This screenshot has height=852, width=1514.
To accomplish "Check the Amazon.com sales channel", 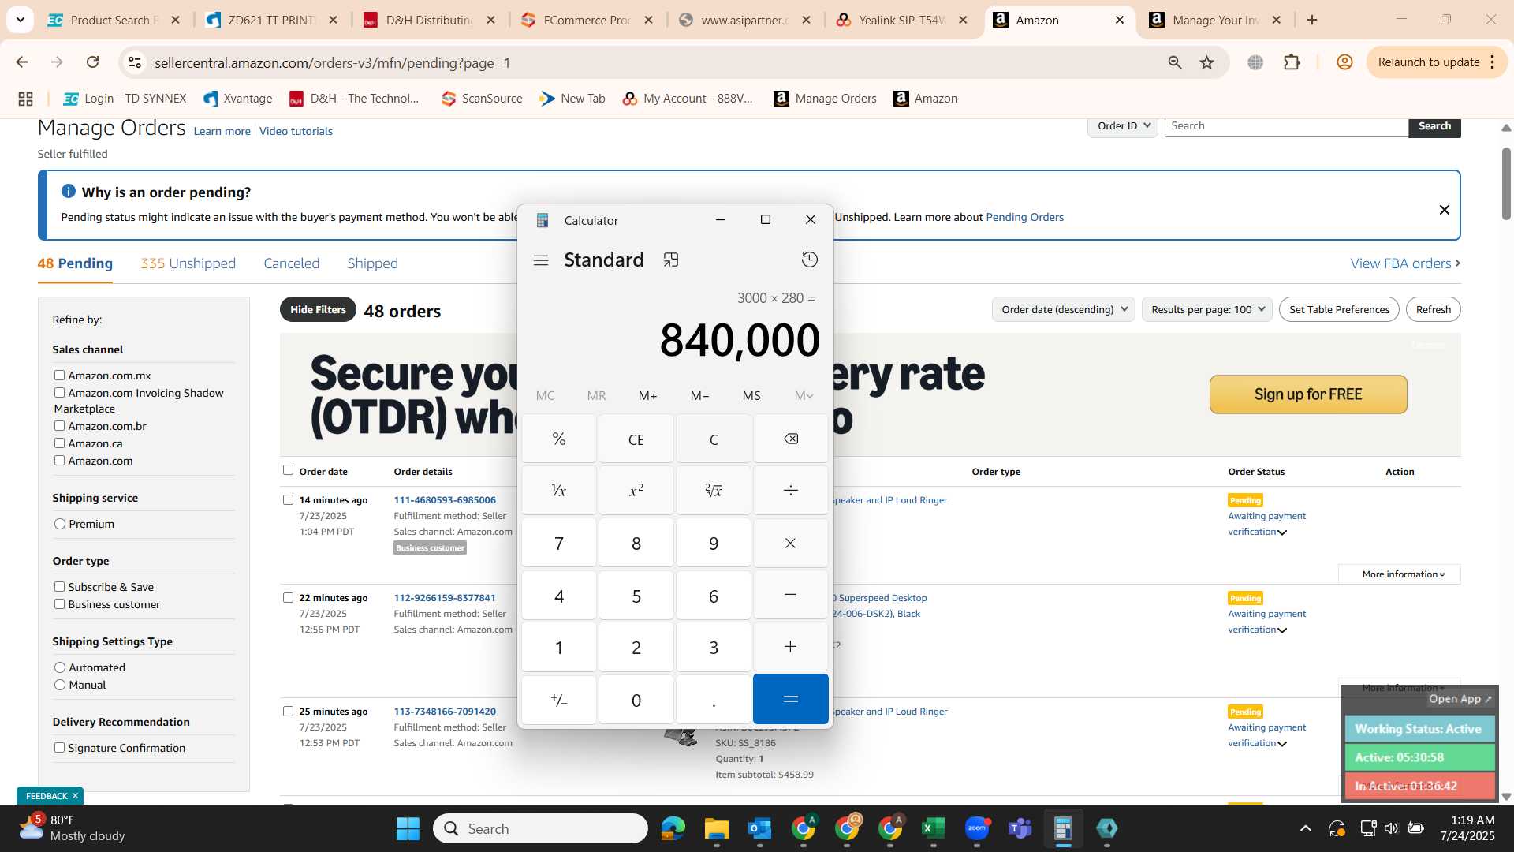I will tap(59, 461).
